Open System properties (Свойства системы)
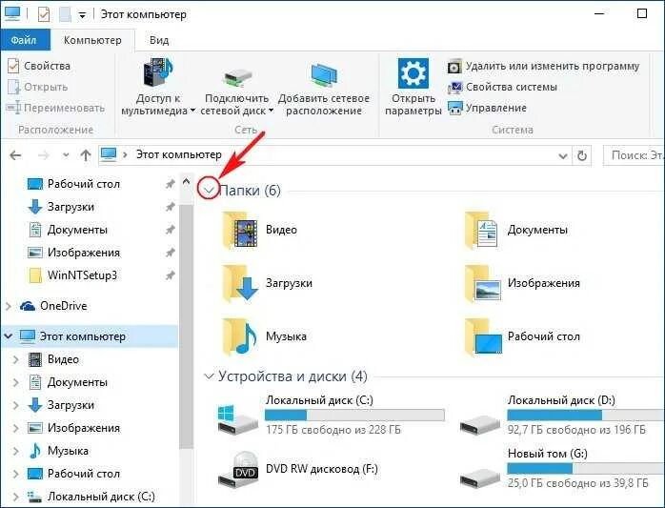Image resolution: width=665 pixels, height=508 pixels. (502, 88)
